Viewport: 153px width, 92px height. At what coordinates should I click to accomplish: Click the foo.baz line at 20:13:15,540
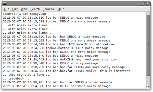pyautogui.click(x=50, y=56)
